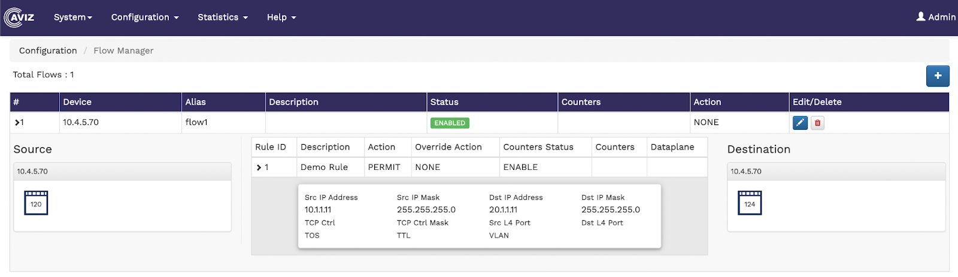The width and height of the screenshot is (958, 277).
Task: Click the VLAN label
Action: (499, 236)
